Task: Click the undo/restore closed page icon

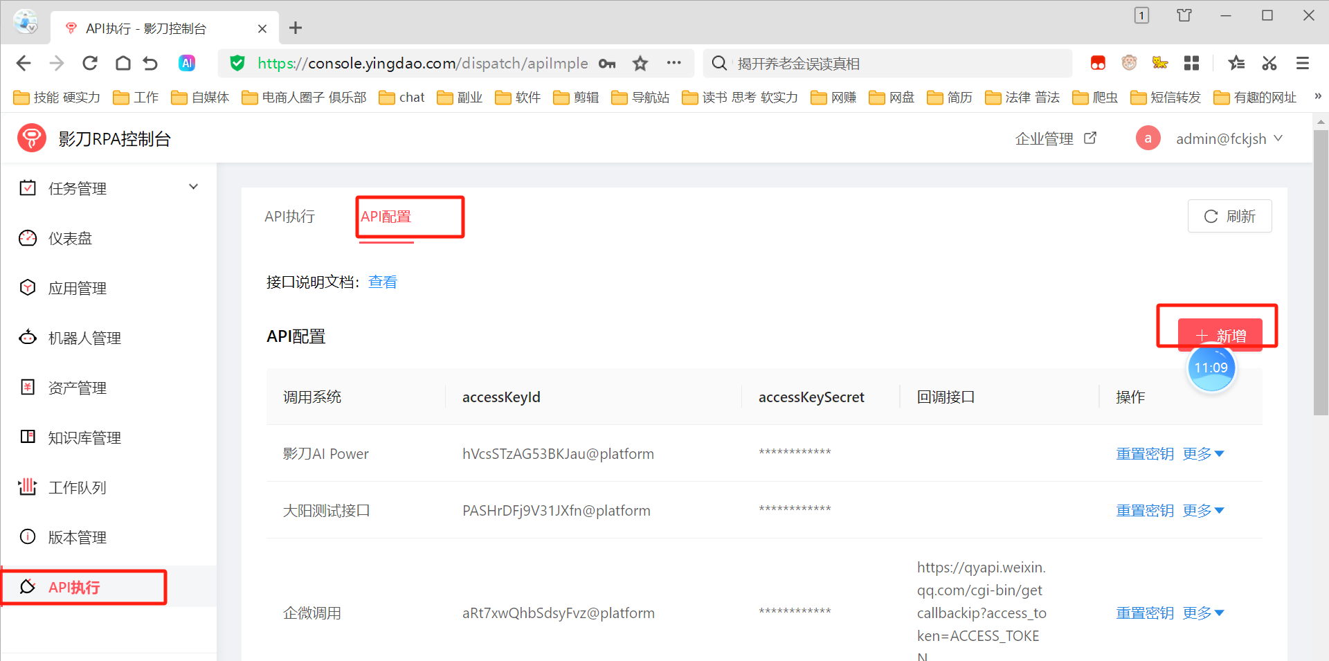Action: tap(150, 64)
